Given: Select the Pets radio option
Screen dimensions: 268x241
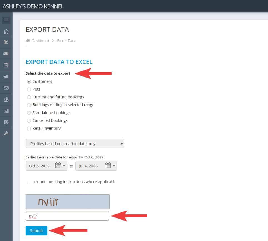Looking at the screenshot, I should pyautogui.click(x=29, y=89).
